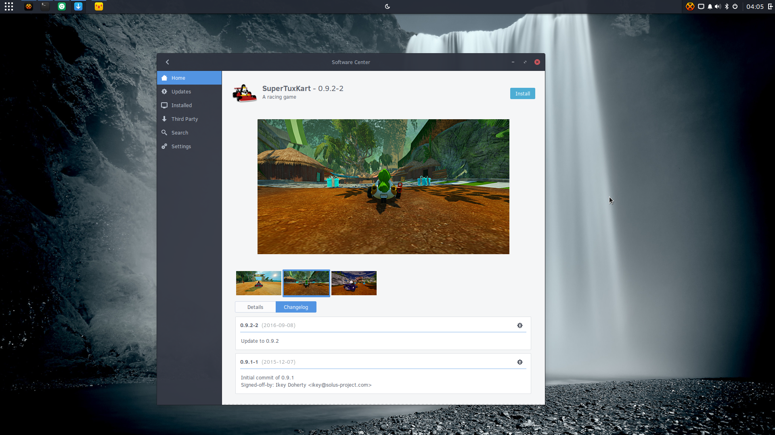The width and height of the screenshot is (775, 435).
Task: Open the Updates section
Action: click(x=189, y=91)
